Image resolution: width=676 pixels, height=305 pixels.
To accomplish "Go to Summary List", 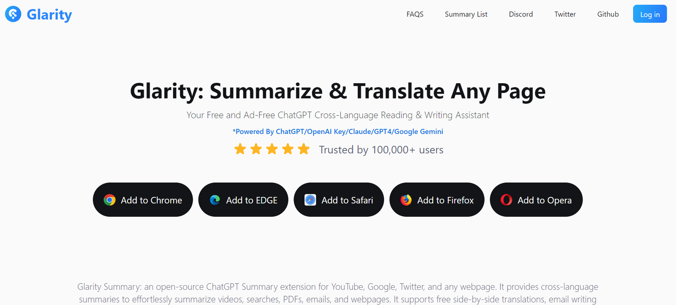I will click(x=466, y=14).
